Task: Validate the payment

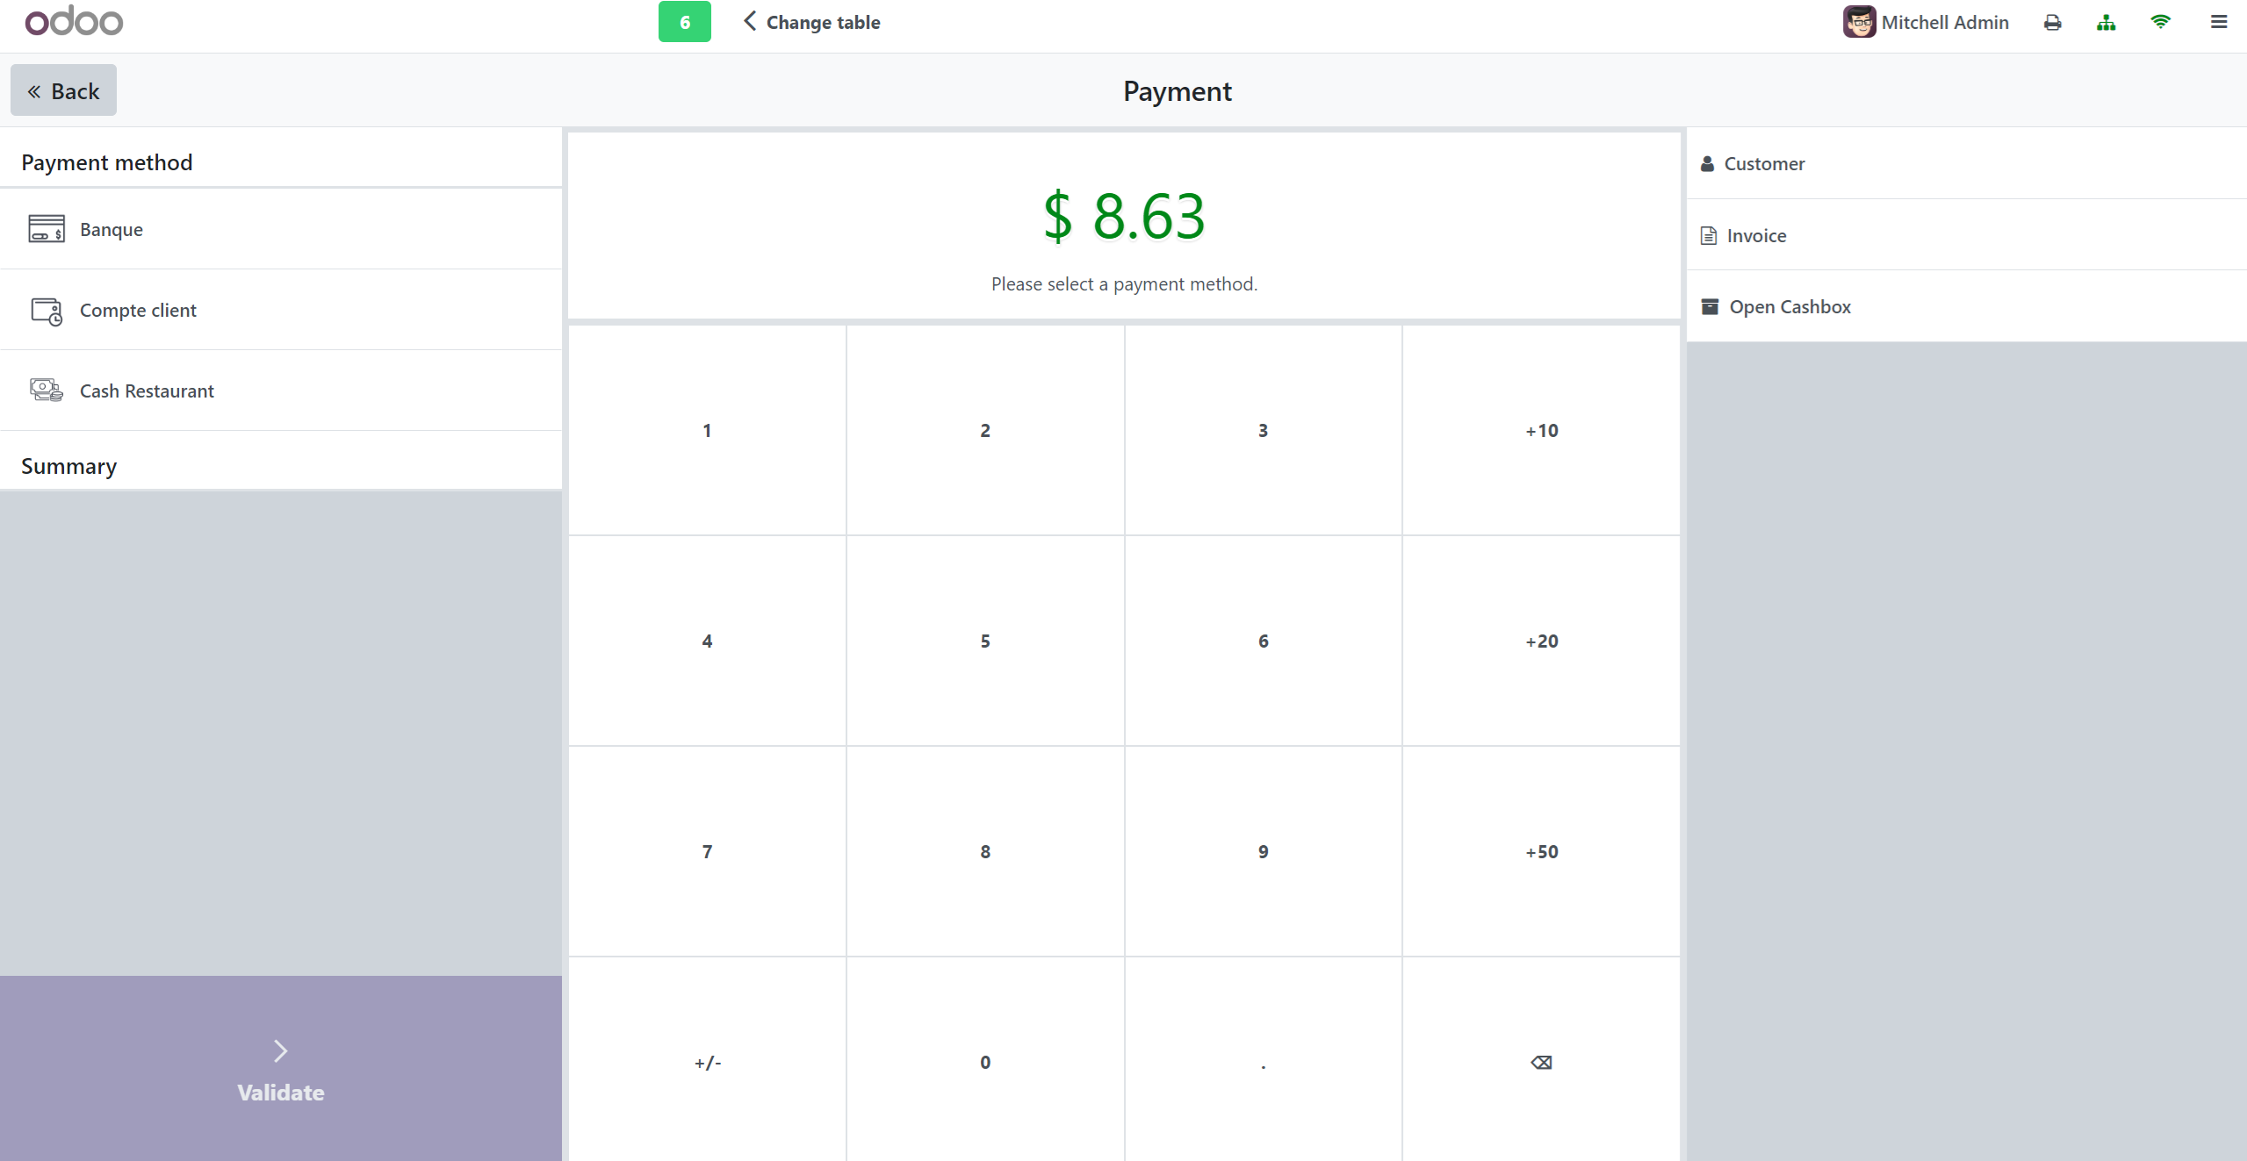Action: (x=281, y=1068)
